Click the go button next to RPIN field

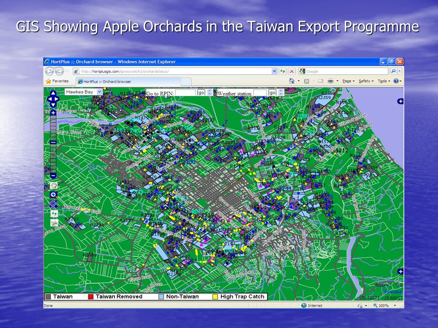201,93
